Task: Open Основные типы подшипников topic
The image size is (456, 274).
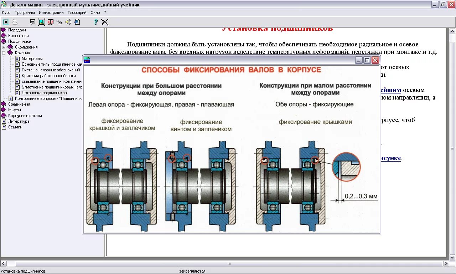Action: coord(52,64)
